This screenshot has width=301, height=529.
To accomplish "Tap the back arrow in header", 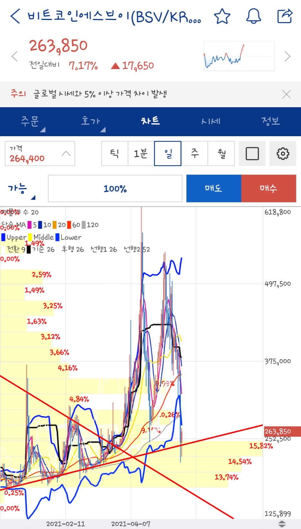I will (x=15, y=16).
